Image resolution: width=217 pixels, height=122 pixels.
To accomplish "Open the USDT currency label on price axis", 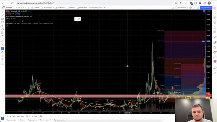I will [x=209, y=11].
